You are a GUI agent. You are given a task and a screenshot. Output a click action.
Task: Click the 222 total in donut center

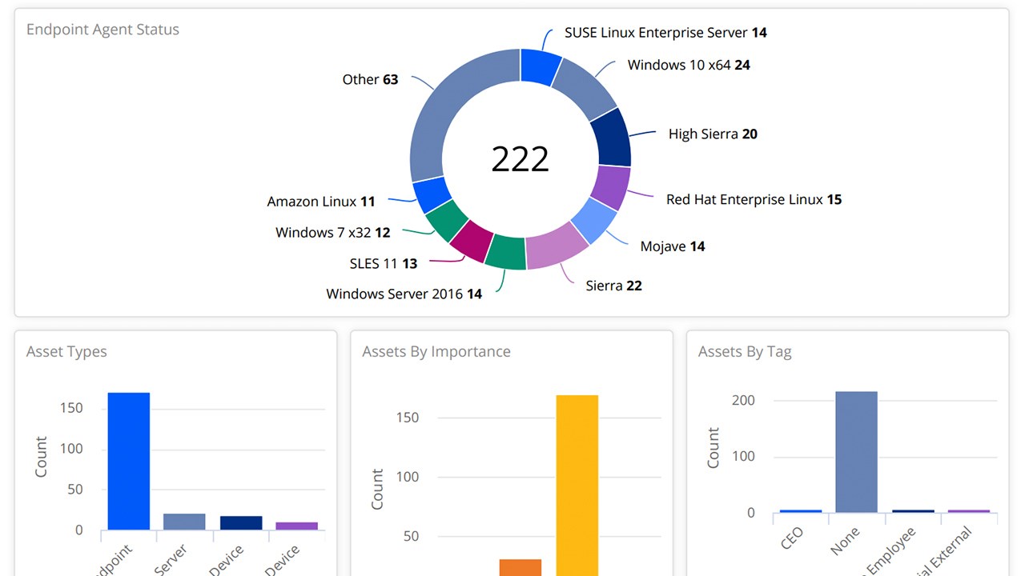tap(521, 159)
